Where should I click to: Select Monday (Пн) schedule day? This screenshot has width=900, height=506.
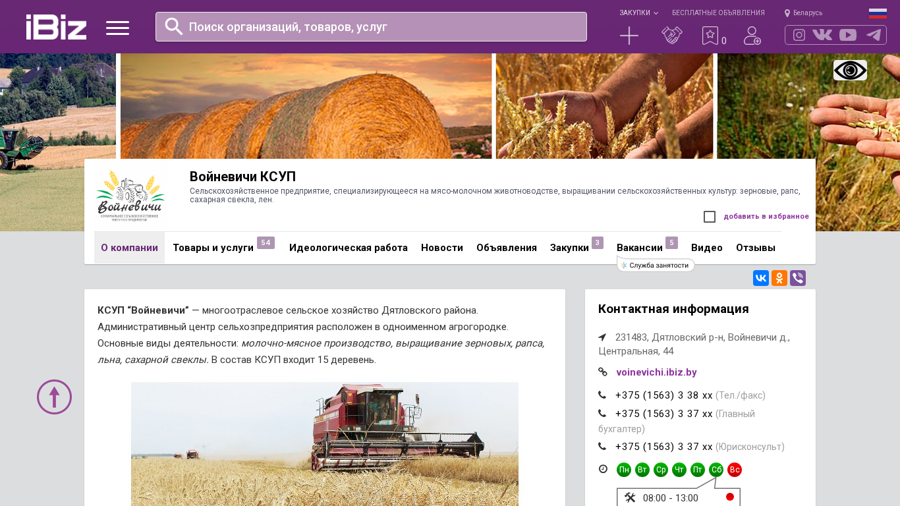pos(624,470)
